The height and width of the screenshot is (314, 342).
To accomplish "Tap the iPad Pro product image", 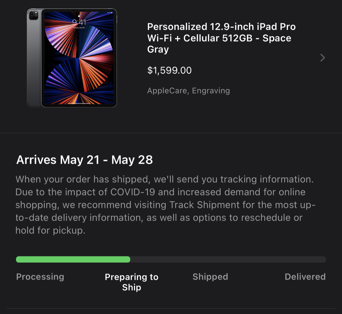I will (x=72, y=58).
